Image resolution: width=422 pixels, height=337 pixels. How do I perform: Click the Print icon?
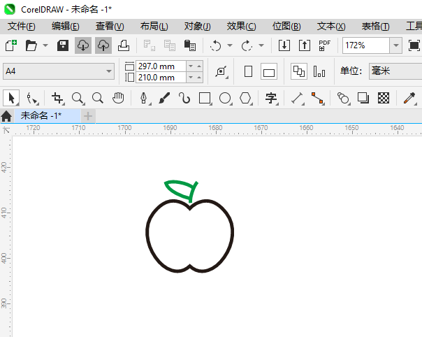tap(124, 45)
